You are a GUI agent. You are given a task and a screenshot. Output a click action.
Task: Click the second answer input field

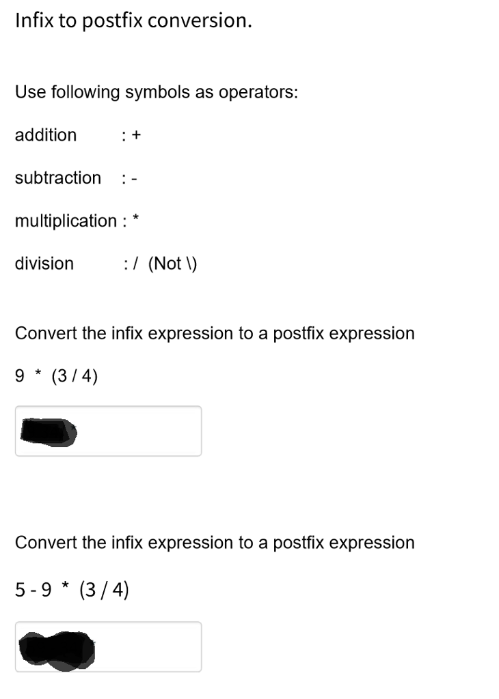click(x=108, y=646)
